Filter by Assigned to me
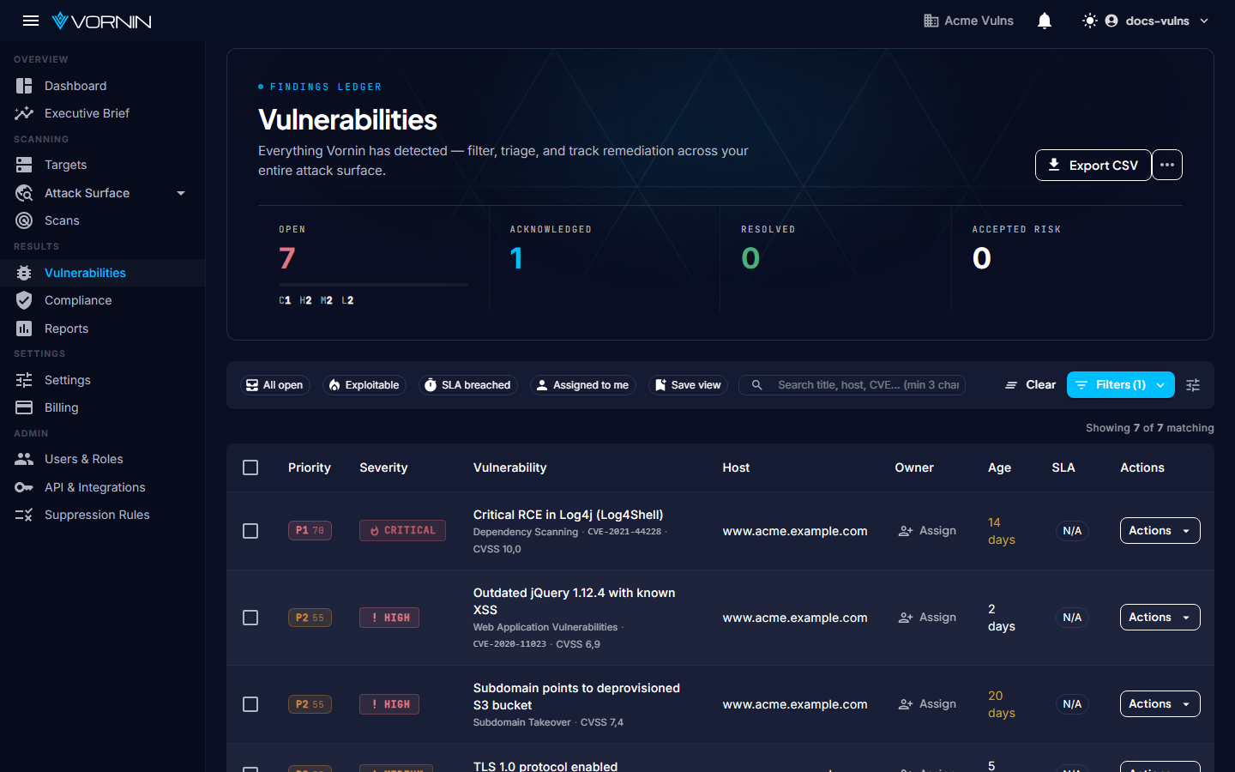This screenshot has height=772, width=1235. [x=582, y=385]
